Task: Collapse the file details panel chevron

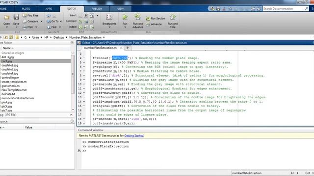Action: tap(71, 115)
